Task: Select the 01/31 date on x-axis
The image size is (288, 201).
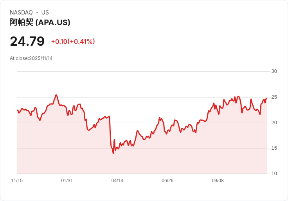Action: click(67, 181)
